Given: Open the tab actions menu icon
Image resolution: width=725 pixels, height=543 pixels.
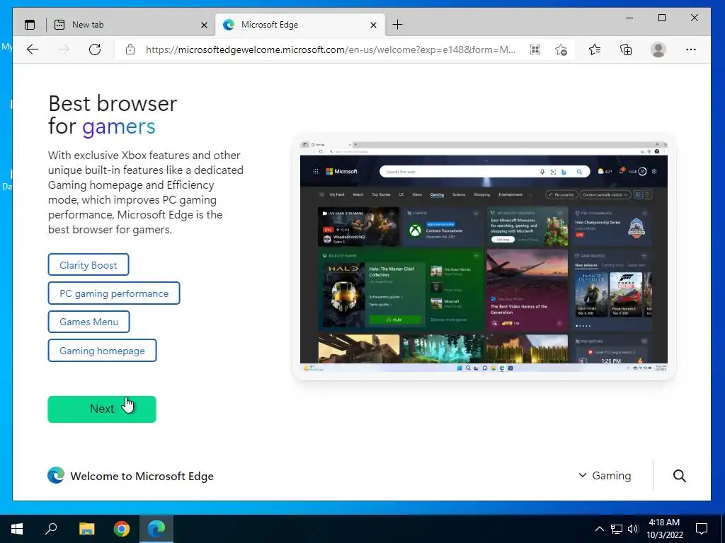Looking at the screenshot, I should coord(30,25).
